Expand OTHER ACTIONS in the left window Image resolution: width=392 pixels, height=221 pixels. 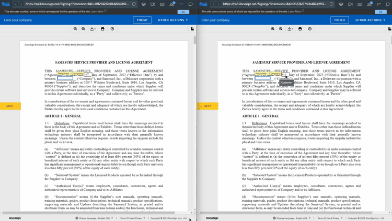[x=173, y=20]
